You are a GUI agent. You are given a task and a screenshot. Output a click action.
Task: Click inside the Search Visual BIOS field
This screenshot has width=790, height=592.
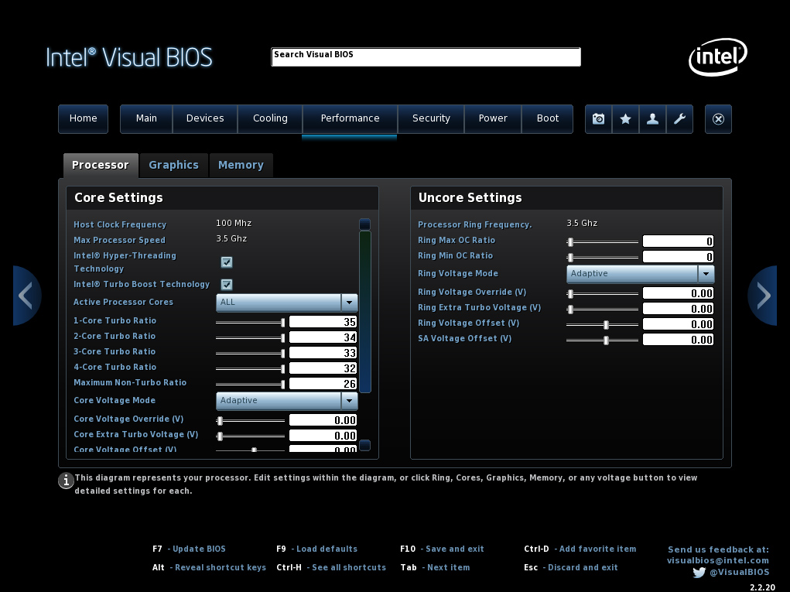[x=425, y=56]
